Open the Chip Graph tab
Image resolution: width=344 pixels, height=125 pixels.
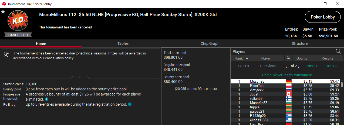click(x=210, y=43)
